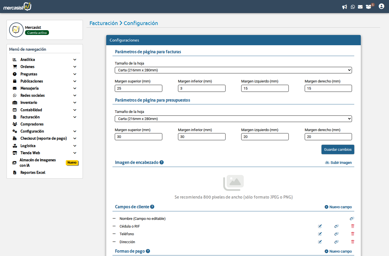Click edit icon for Cédula o RIF

tap(320, 226)
